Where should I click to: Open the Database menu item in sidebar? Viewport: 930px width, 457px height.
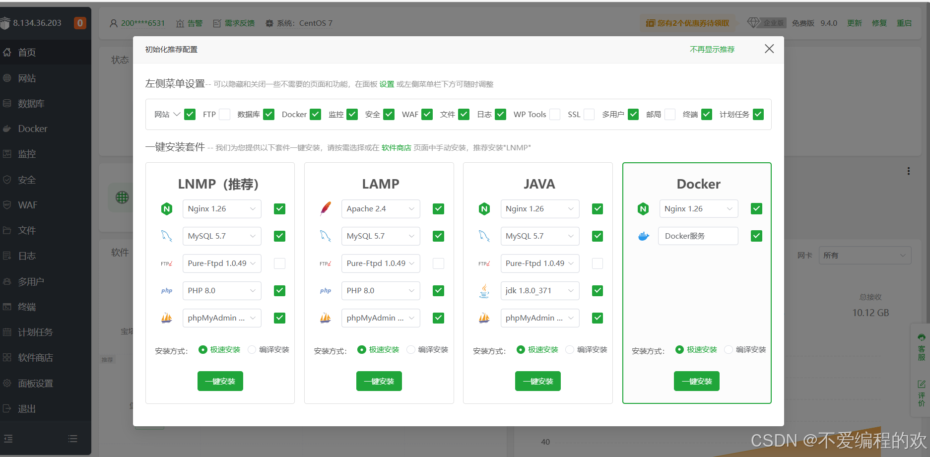click(x=46, y=103)
